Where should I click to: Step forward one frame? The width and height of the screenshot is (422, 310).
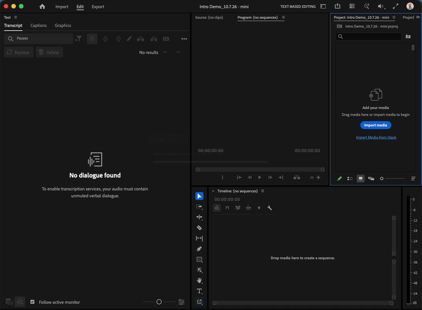pyautogui.click(x=270, y=177)
